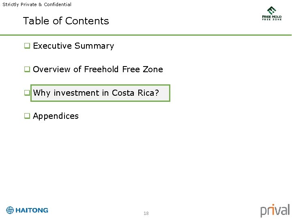Click the checkbox bullet beside Overview of Freehold
This screenshot has height=219, width=292.
27,69
